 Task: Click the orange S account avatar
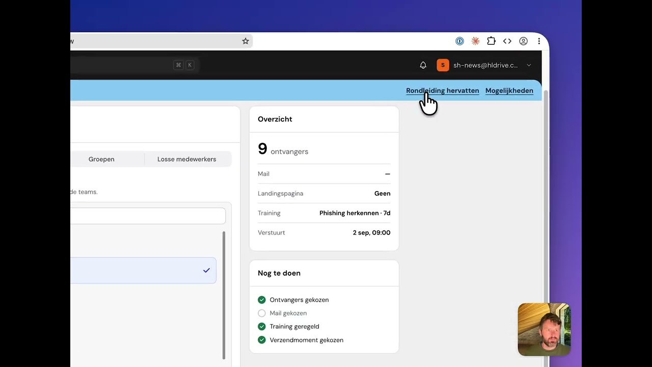[x=443, y=65]
